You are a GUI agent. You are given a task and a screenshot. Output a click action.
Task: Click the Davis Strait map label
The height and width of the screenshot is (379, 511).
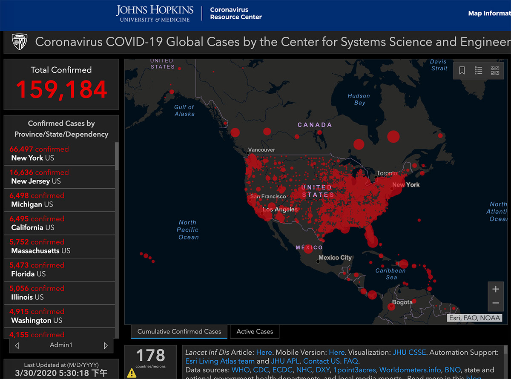point(439,65)
